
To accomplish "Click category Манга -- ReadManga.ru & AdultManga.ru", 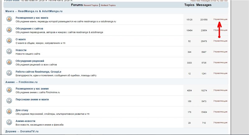I will (x=34, y=11).
